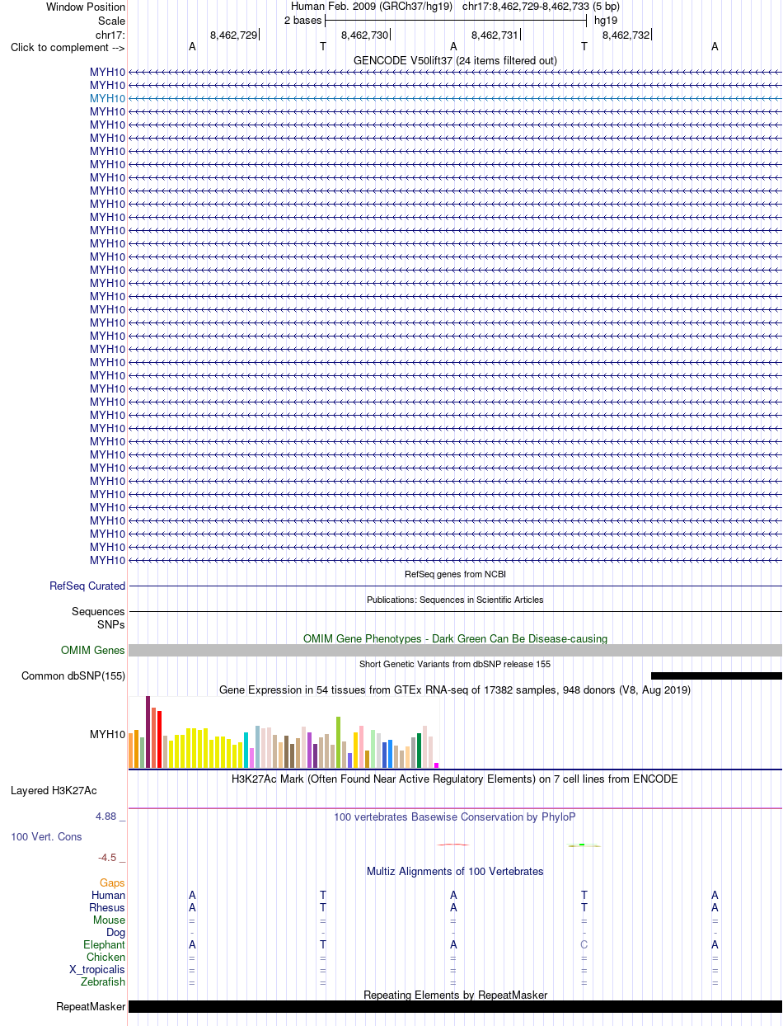Screen dimensions: 783x1026
Task: Click 'Publications: Sequences in Scientific Articles' title
Action: pyautogui.click(x=455, y=600)
